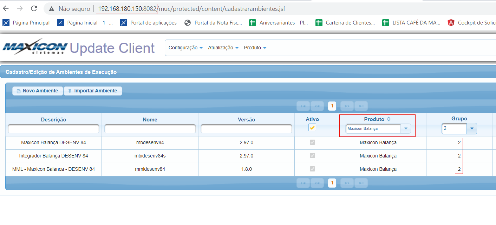Go to previous page in bottom paginator
Screen dimensions: 496x225
317,183
